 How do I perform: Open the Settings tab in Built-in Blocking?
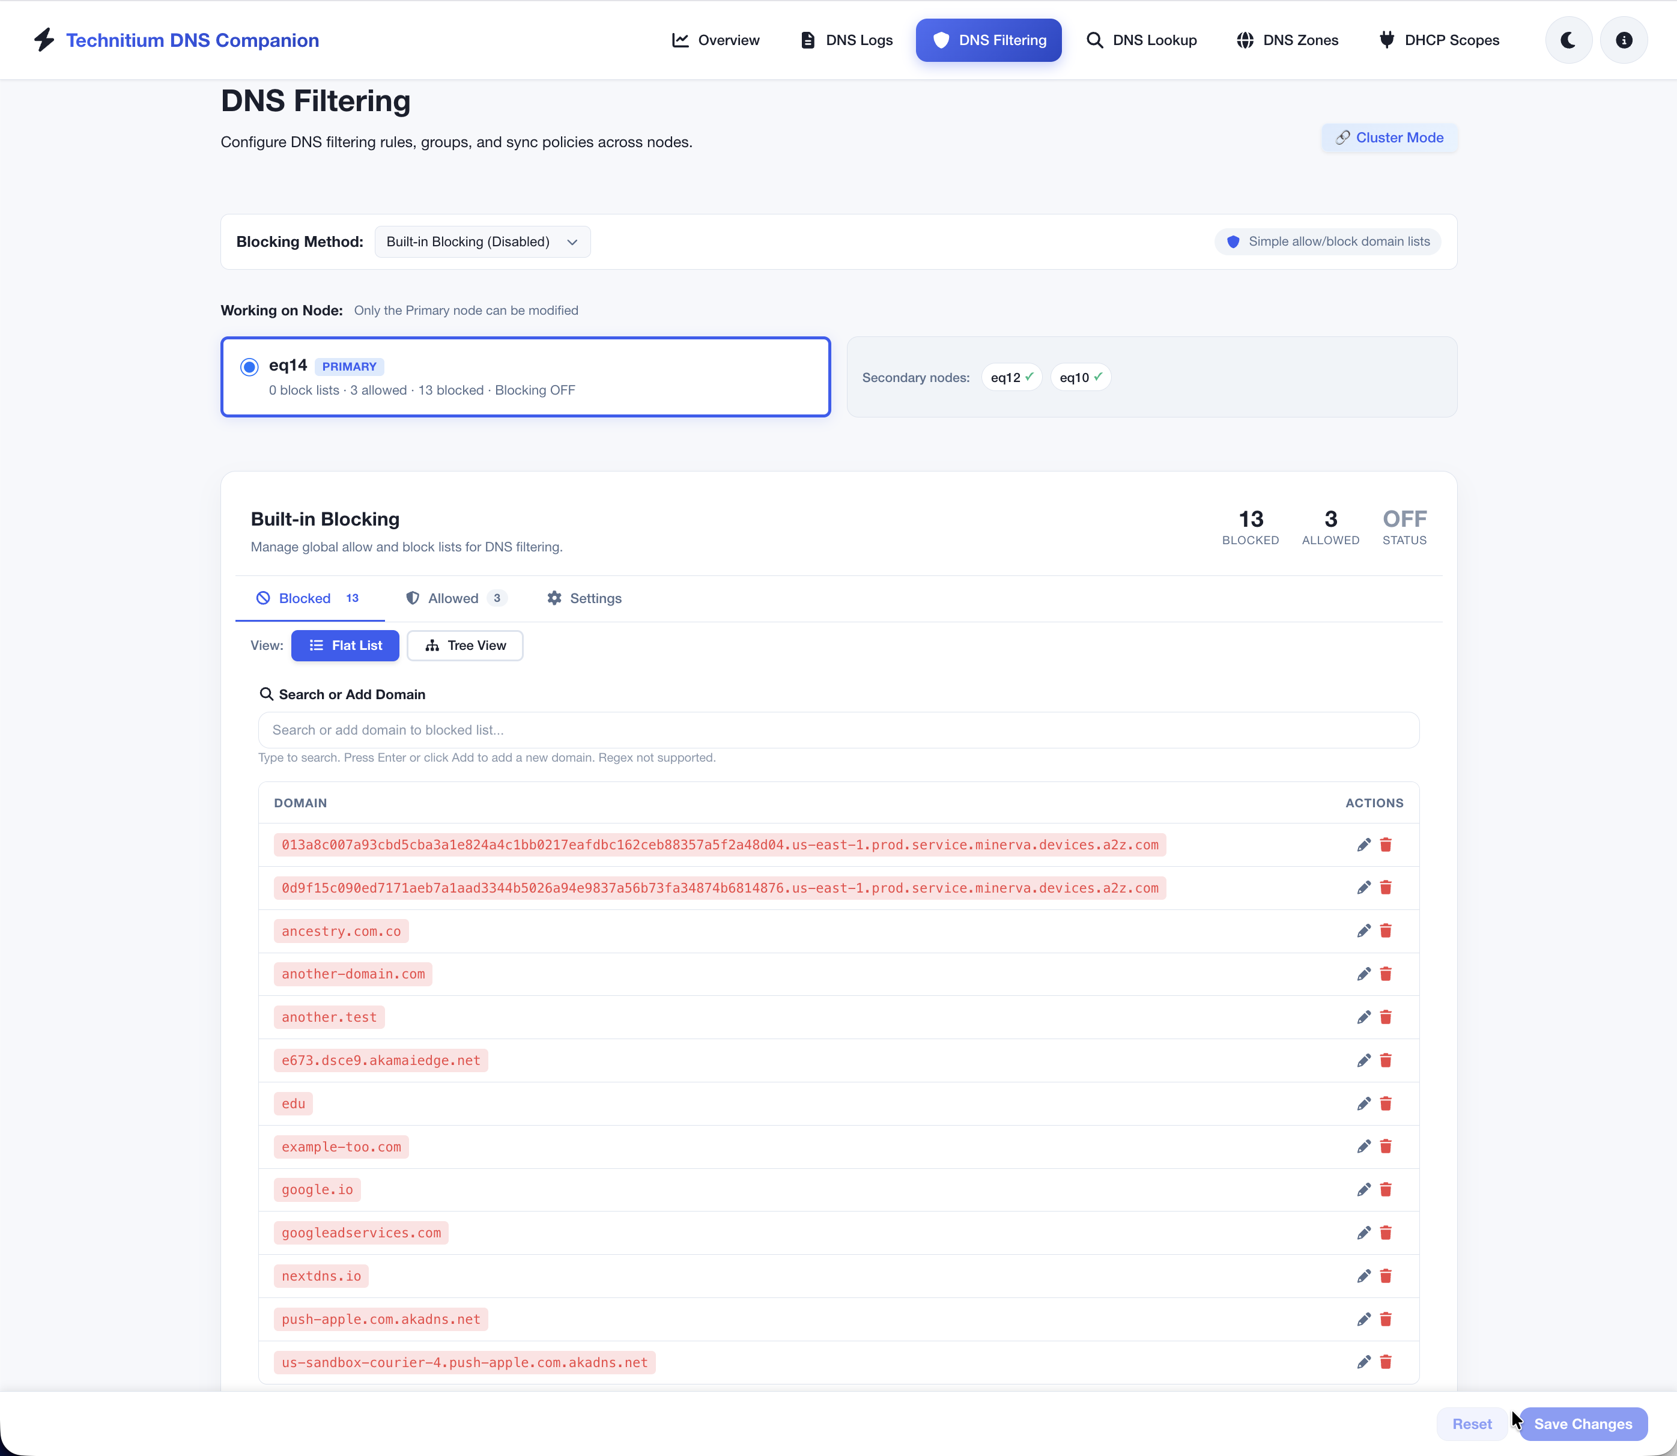click(x=584, y=598)
